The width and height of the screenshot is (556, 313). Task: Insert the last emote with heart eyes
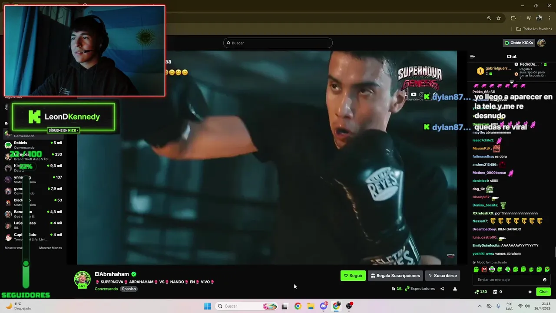tap(547, 270)
